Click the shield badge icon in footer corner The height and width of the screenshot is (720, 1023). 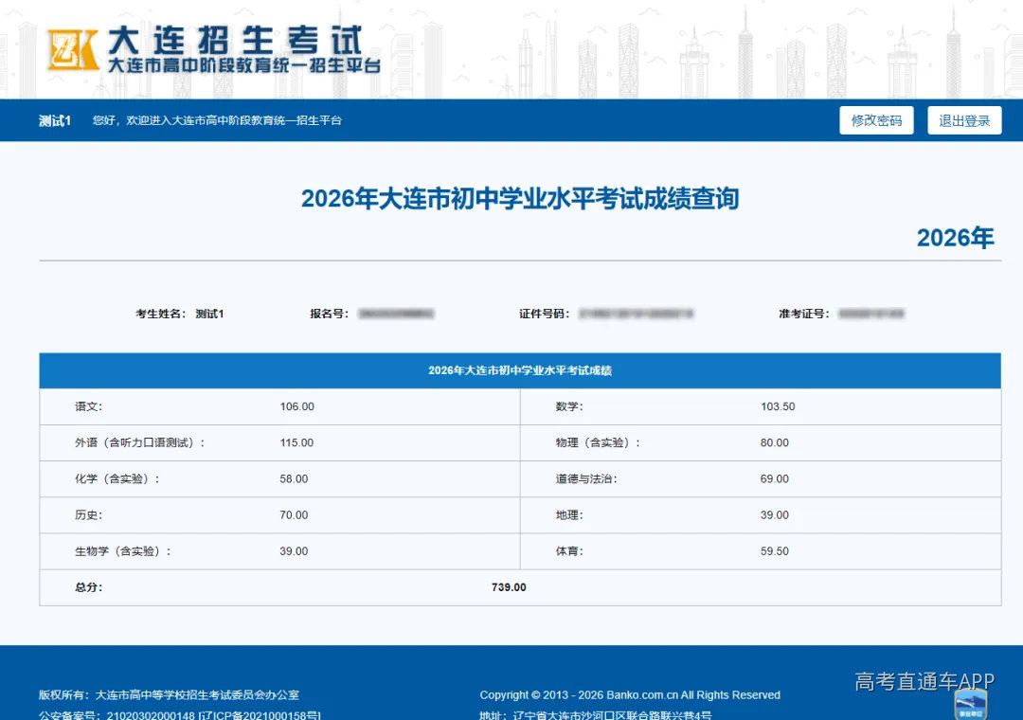point(970,705)
